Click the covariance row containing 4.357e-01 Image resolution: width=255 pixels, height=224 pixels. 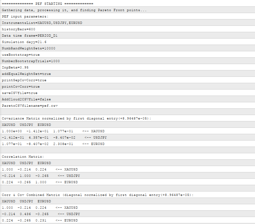[128, 137]
